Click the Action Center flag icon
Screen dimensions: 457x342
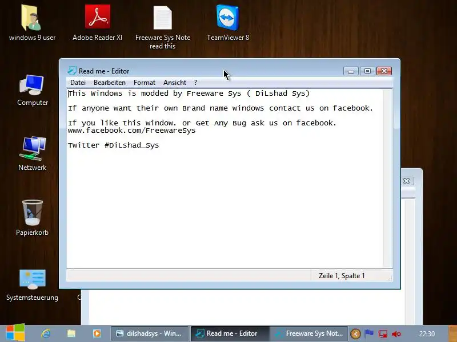[369, 333]
